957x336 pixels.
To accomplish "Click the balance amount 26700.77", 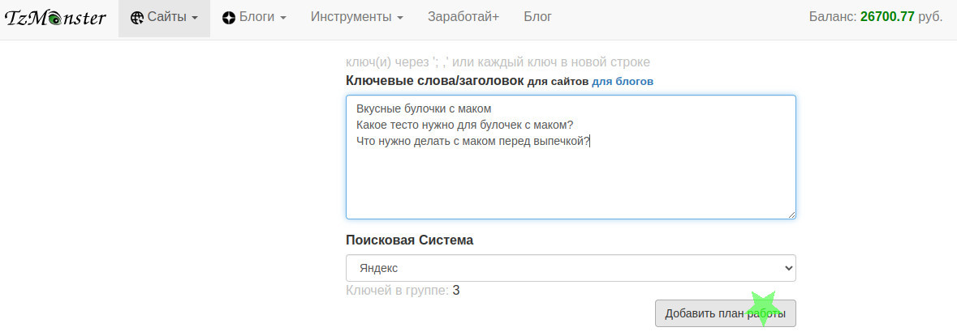I will click(887, 17).
